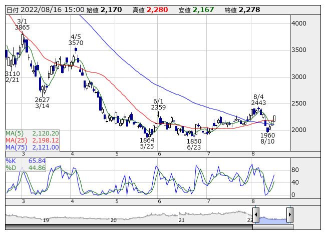Click the 6/23 low annotation 1850

click(194, 141)
